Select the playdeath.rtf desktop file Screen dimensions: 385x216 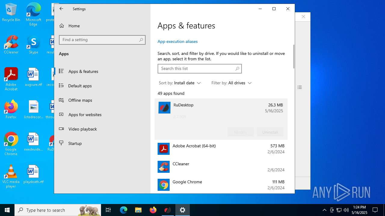click(33, 175)
